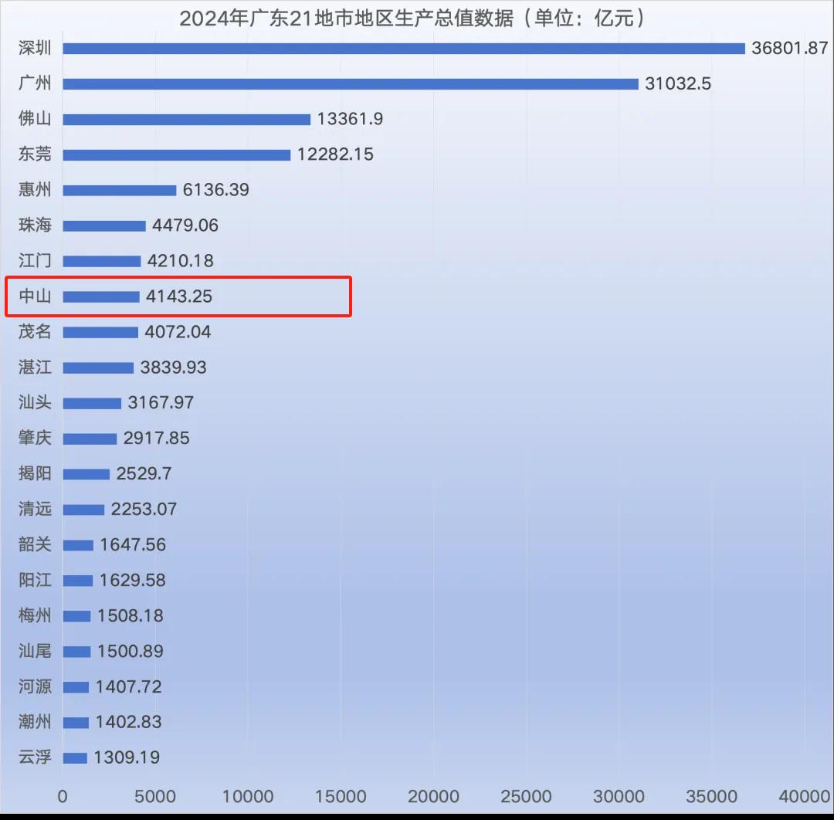The image size is (834, 820).
Task: Click the value 2253.07
Action: click(x=144, y=509)
